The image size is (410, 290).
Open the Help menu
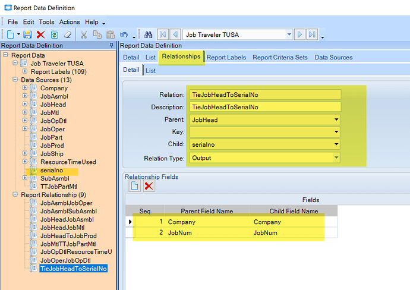point(92,22)
